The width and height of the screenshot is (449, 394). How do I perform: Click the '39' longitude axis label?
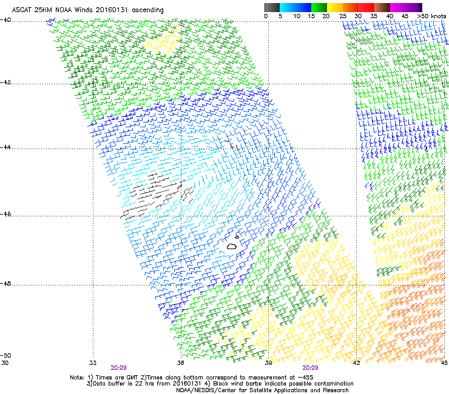[268, 363]
